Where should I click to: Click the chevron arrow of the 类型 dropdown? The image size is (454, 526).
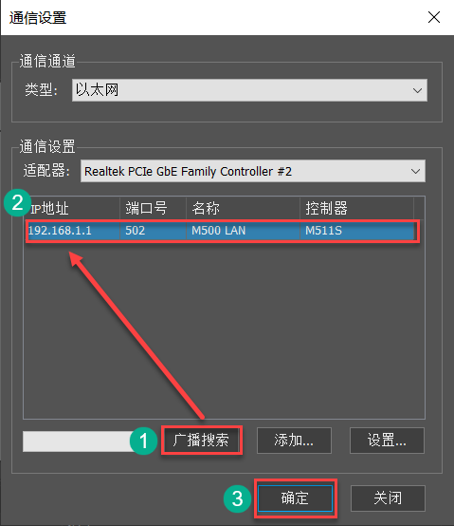pyautogui.click(x=417, y=90)
